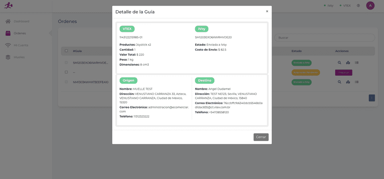Collapse the sidebar with the chevron arrow
The image size is (384, 179).
(50, 33)
